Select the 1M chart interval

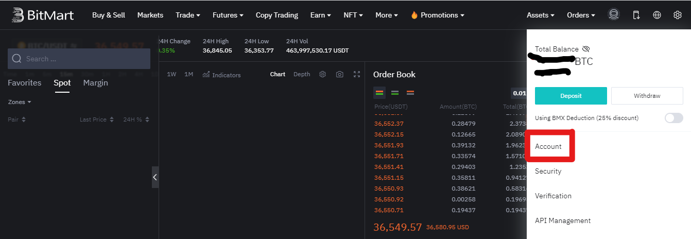189,74
